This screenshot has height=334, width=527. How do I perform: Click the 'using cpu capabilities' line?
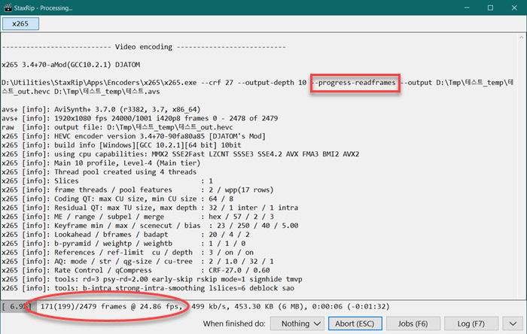click(181, 154)
